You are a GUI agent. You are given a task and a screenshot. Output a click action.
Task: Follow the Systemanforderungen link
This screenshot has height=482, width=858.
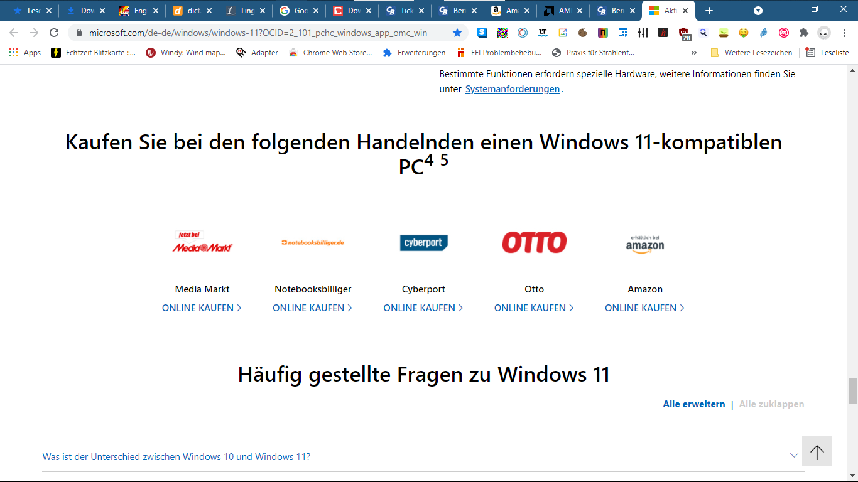coord(513,89)
